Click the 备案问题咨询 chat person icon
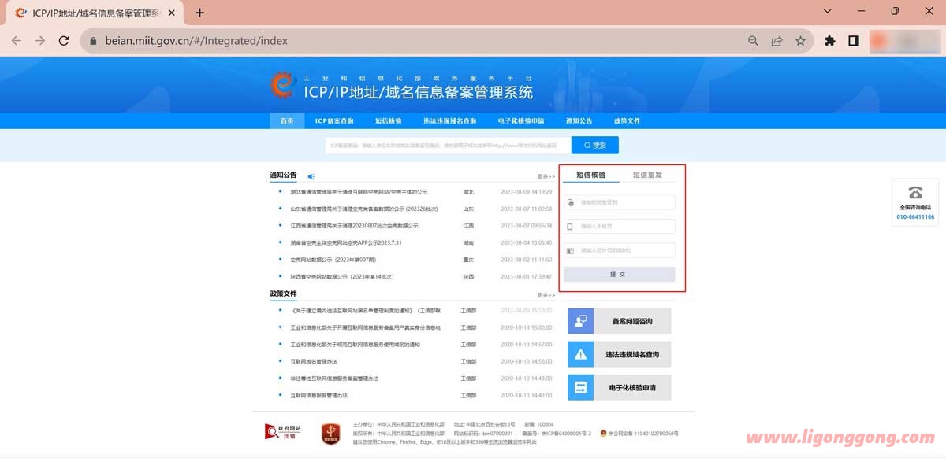Viewport: 946px width, 458px height. point(581,321)
